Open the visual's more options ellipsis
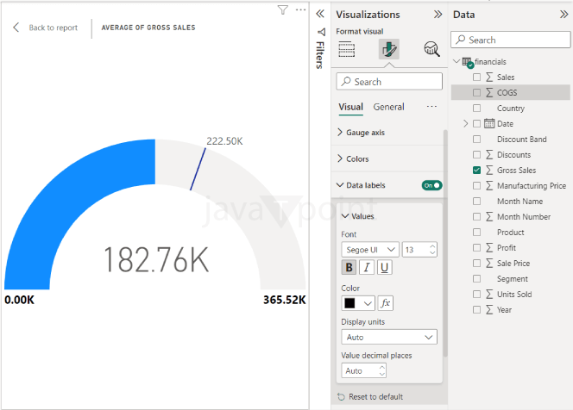The image size is (573, 410). point(300,9)
